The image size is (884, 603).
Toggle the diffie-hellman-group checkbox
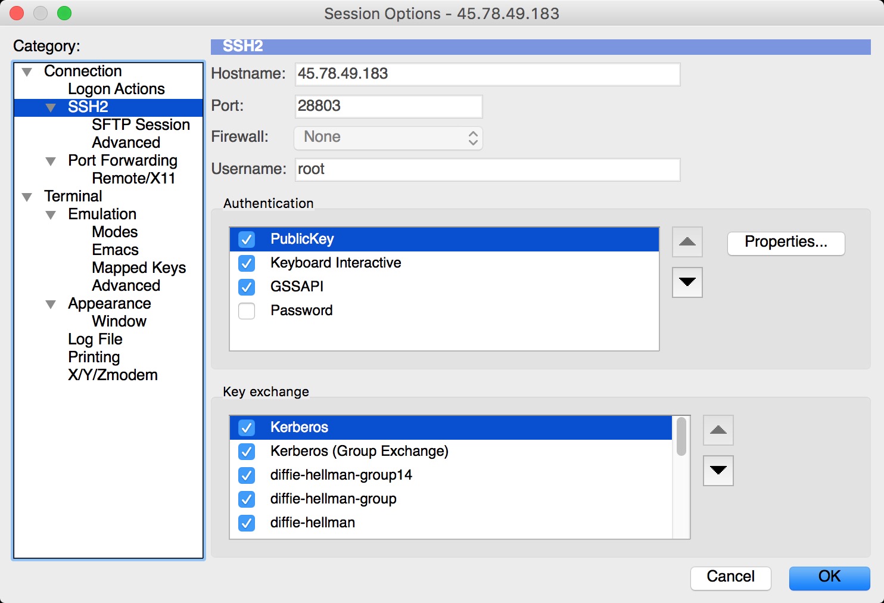tap(247, 499)
